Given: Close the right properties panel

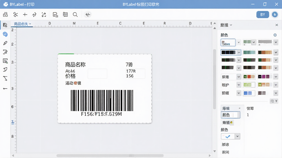Looking at the screenshot, I should coord(276,25).
